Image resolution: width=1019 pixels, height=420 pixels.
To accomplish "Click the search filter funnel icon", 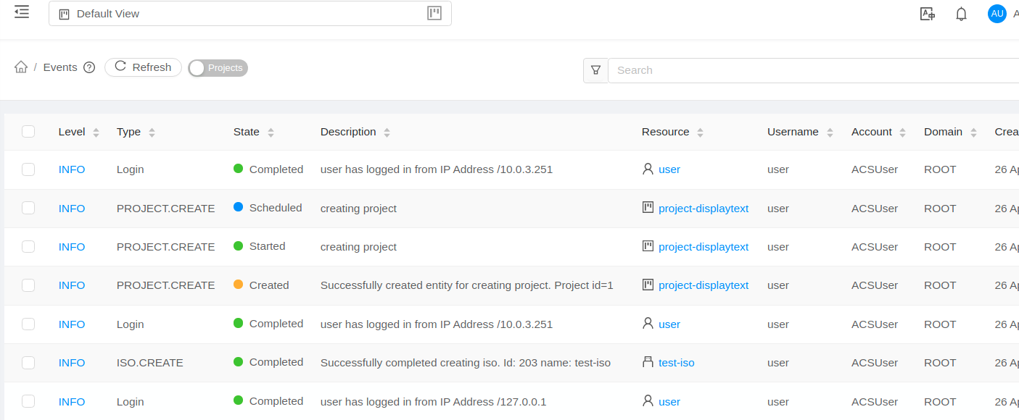I will click(x=595, y=70).
